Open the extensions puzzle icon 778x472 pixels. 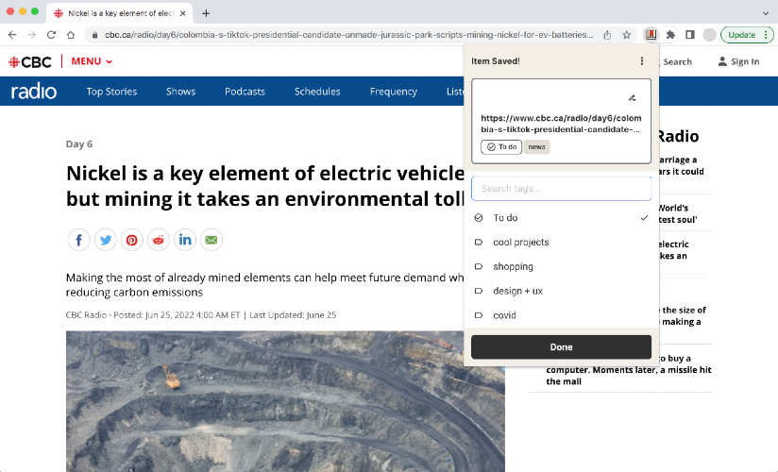670,35
